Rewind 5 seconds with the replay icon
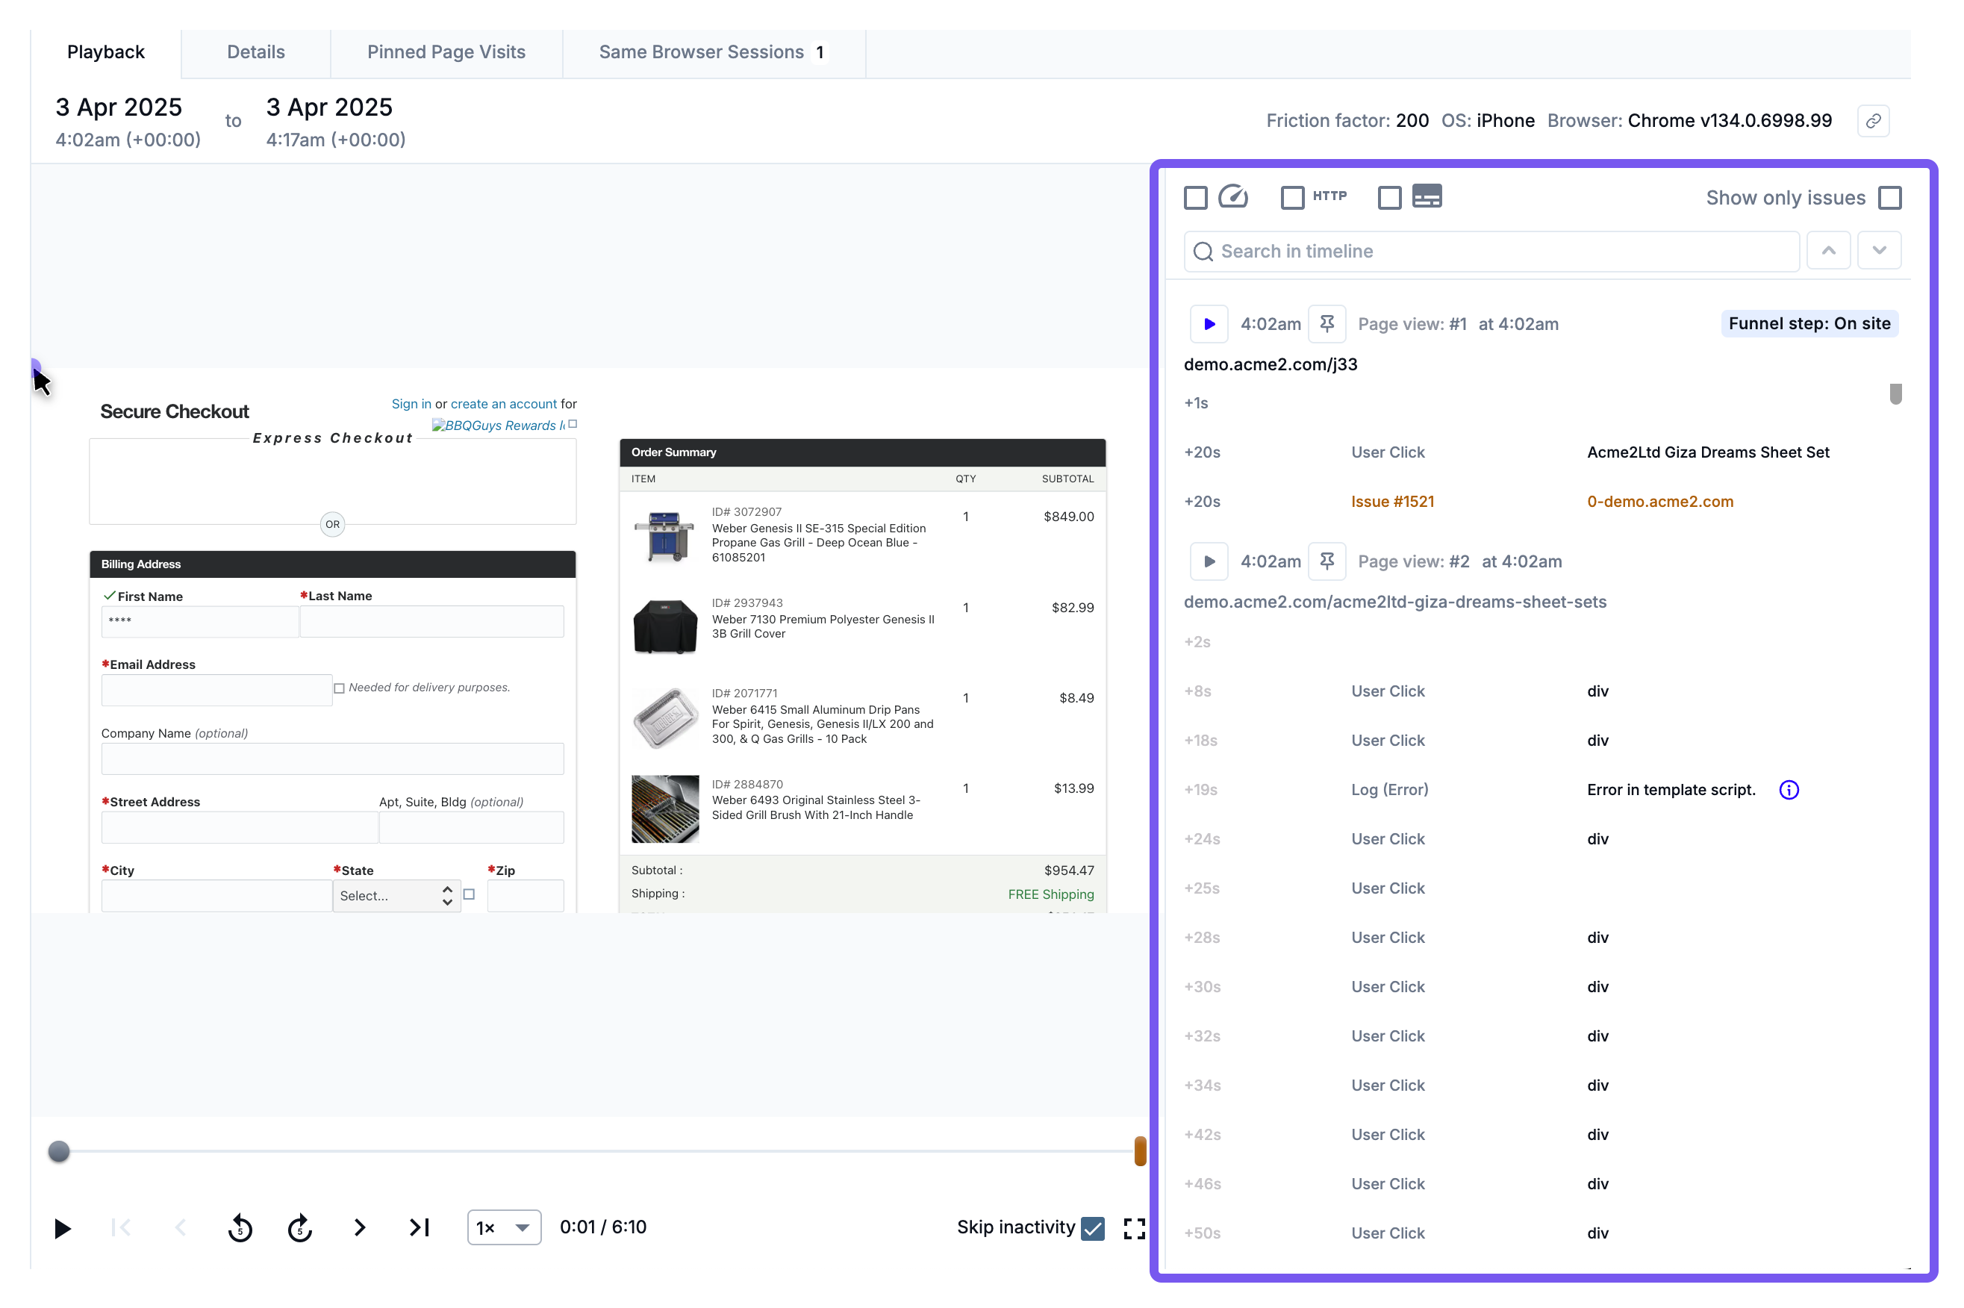 click(x=240, y=1228)
